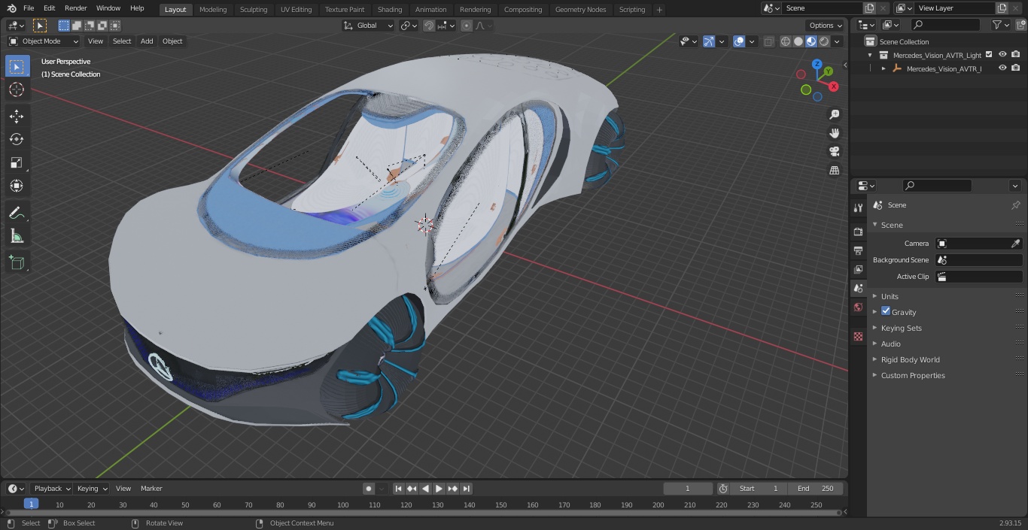The height and width of the screenshot is (530, 1028).
Task: Play the animation forward
Action: tap(439, 489)
